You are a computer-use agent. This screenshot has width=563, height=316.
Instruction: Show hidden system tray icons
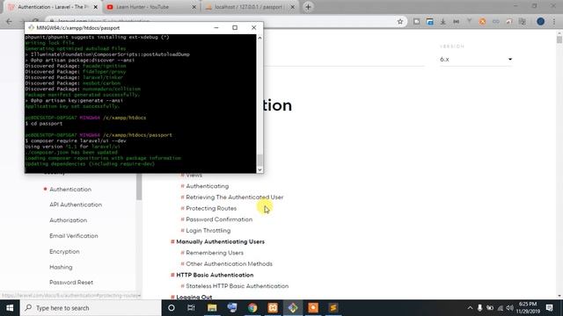click(x=470, y=308)
